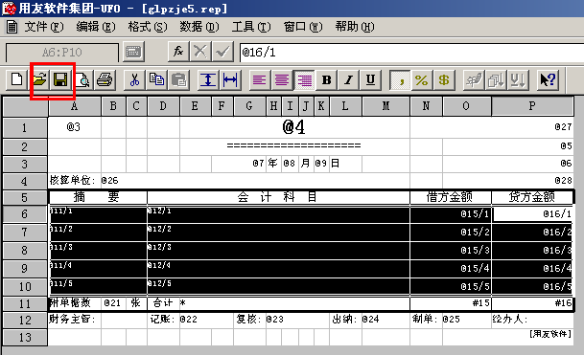Toggle italic formatting

point(348,80)
